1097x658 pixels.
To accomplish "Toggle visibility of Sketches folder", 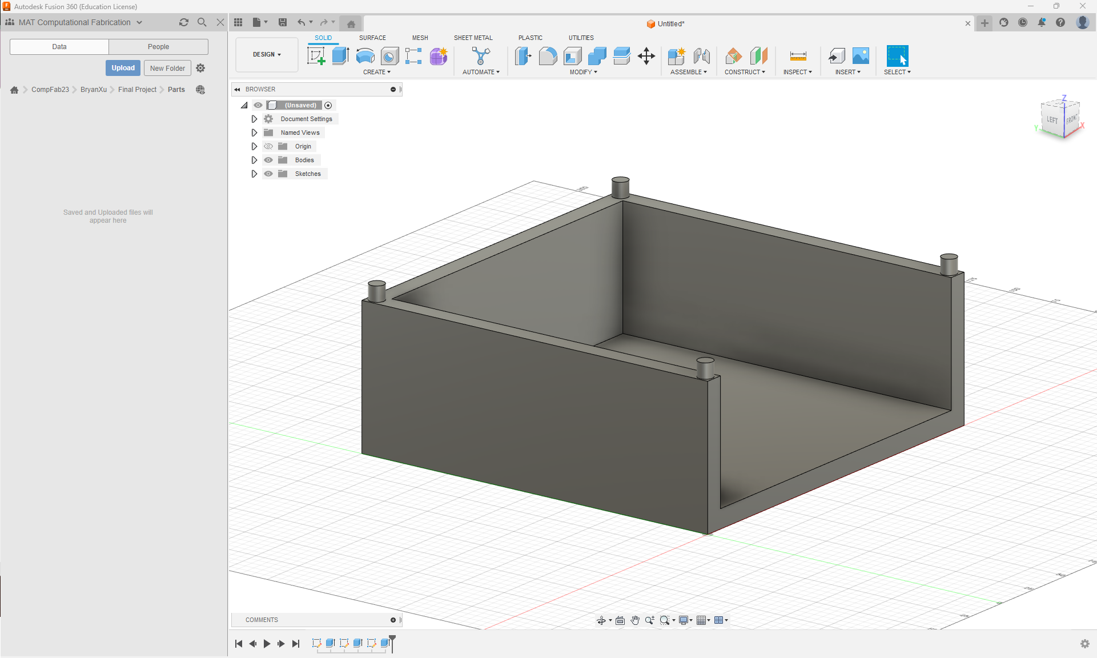I will click(268, 174).
